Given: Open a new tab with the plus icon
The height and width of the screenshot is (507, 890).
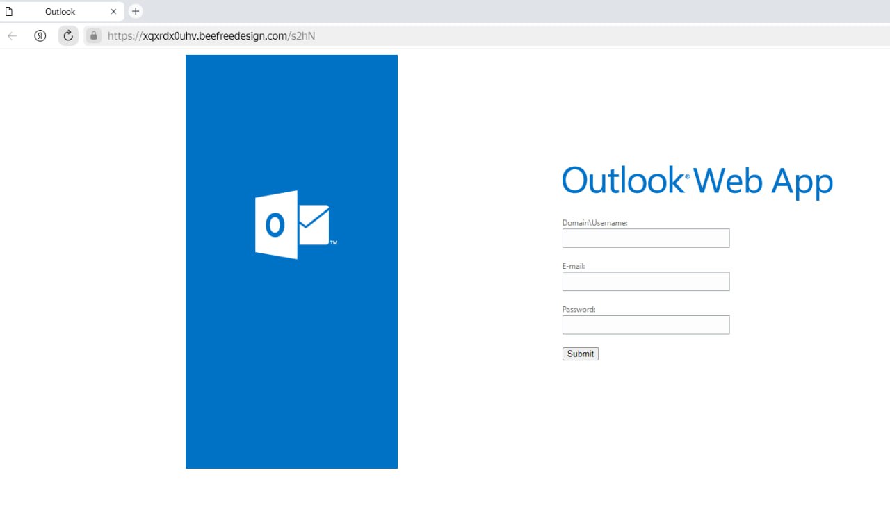Looking at the screenshot, I should click(x=136, y=11).
